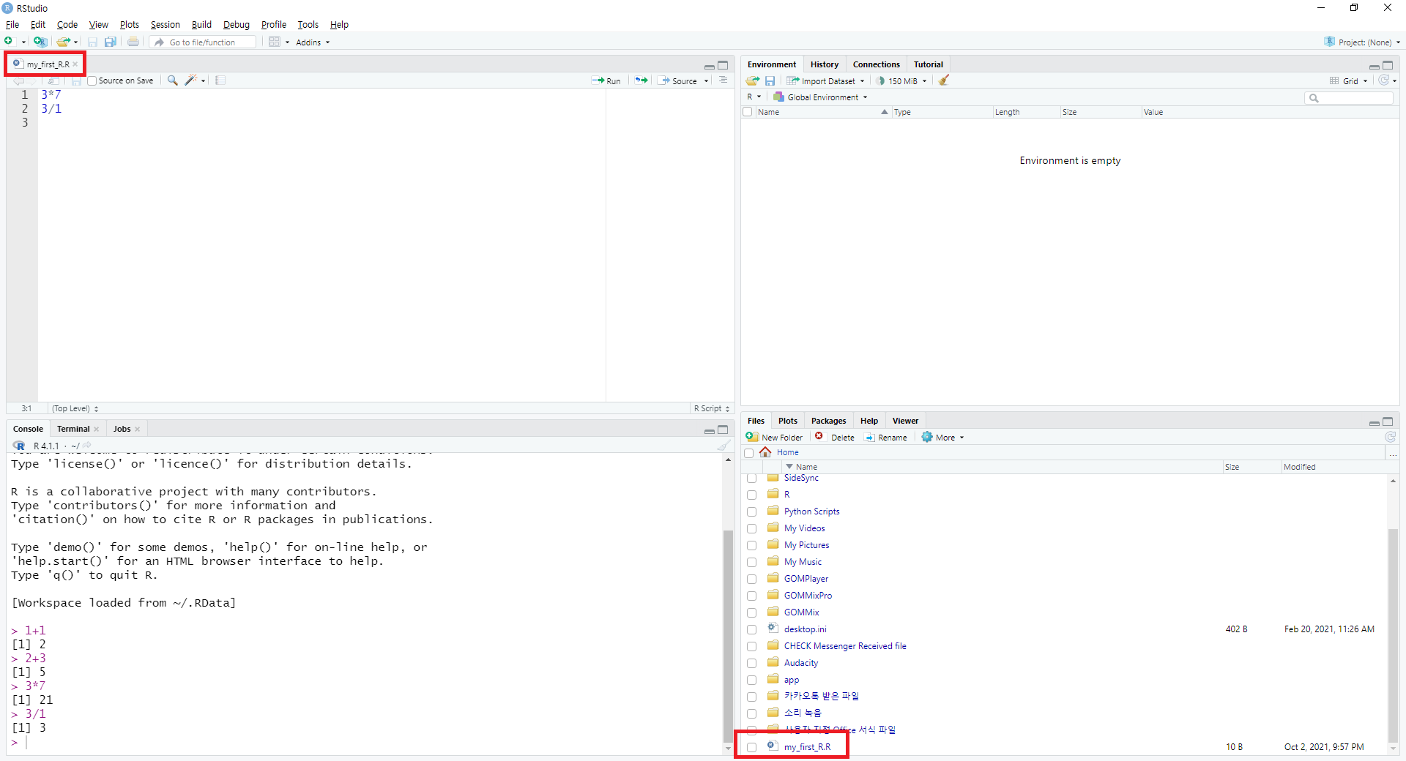Image resolution: width=1406 pixels, height=761 pixels.
Task: Click the New File plus icon
Action: coord(9,42)
